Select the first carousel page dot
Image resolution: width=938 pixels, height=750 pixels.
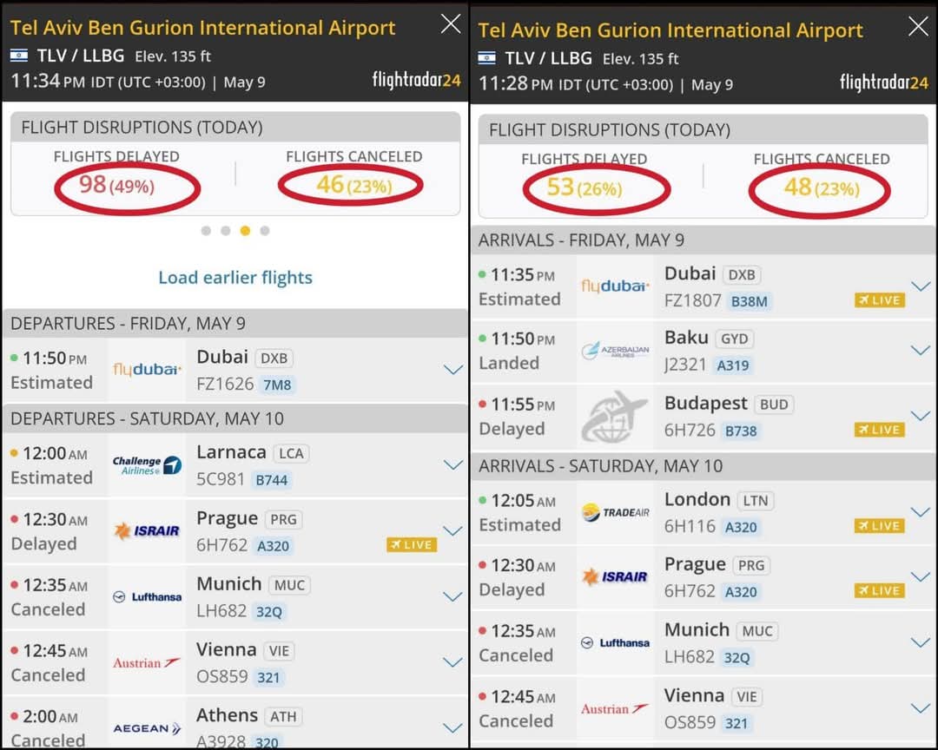pos(206,231)
